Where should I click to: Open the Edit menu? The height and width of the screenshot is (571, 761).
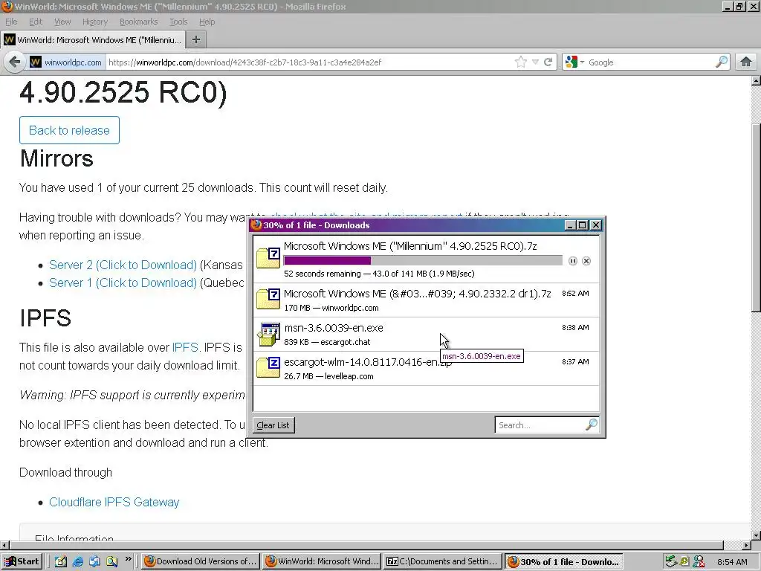(x=36, y=22)
